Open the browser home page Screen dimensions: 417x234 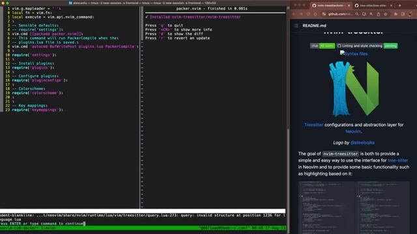tap(315, 14)
